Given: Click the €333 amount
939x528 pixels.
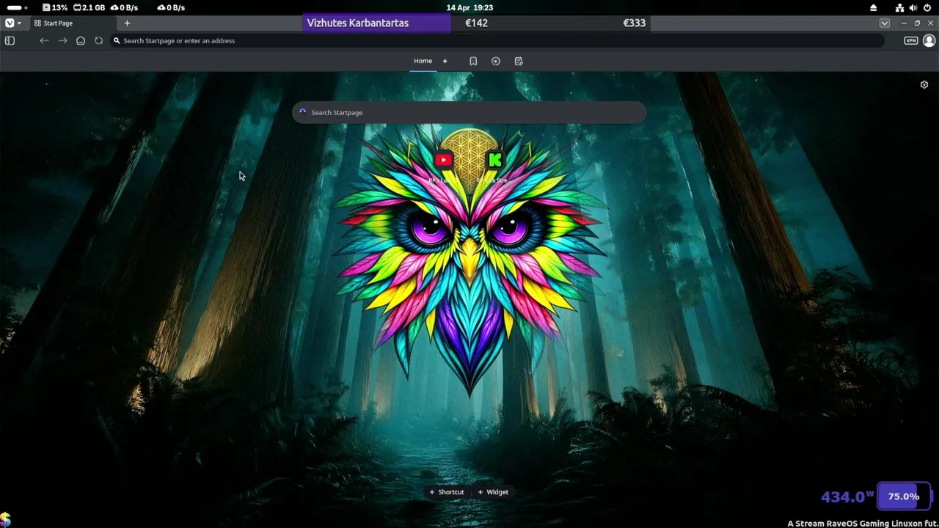Looking at the screenshot, I should click(634, 23).
